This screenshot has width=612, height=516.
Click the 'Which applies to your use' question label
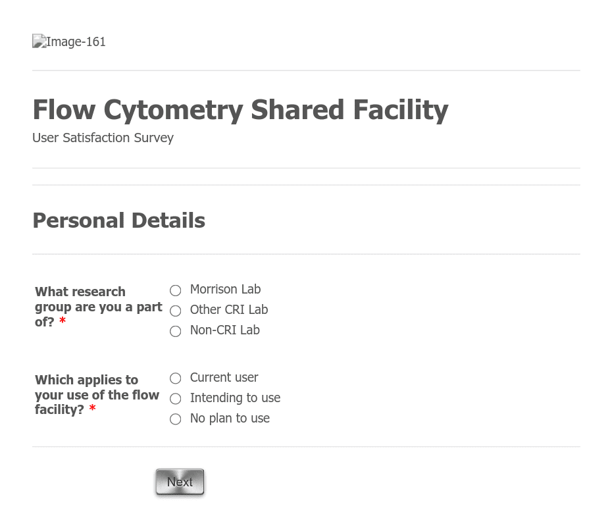(97, 395)
